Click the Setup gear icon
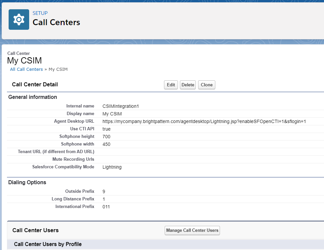Viewport: 324px width, 250px height. 19,20
